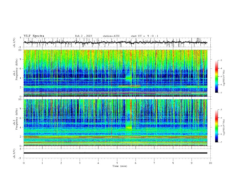Click the upper 'log(PSD)(V²/Hz)' colorbar label
Viewport: 237px width, 183px height.
pyautogui.click(x=224, y=78)
